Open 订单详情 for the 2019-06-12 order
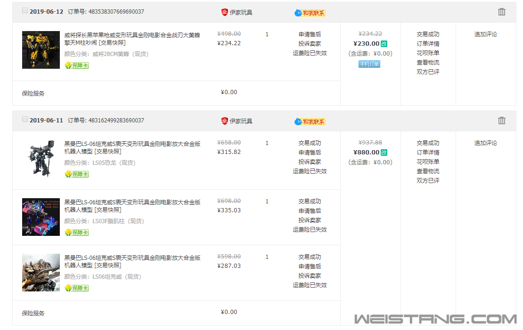The image size is (523, 330). (428, 43)
